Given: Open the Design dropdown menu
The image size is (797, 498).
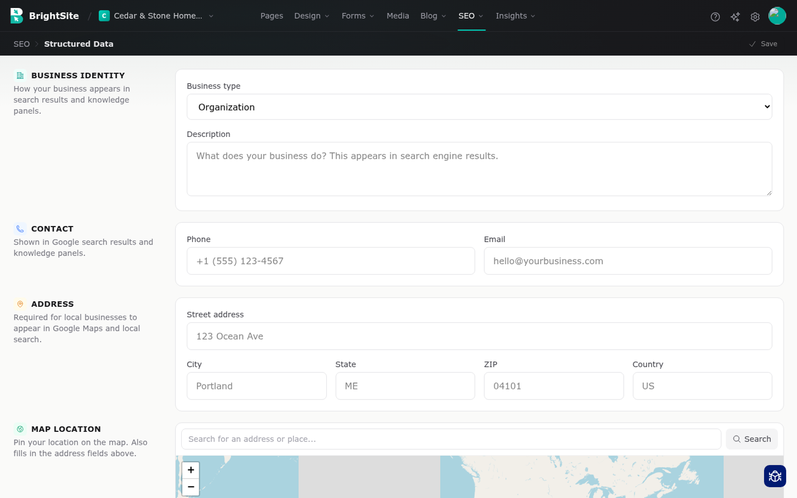Looking at the screenshot, I should 312,16.
